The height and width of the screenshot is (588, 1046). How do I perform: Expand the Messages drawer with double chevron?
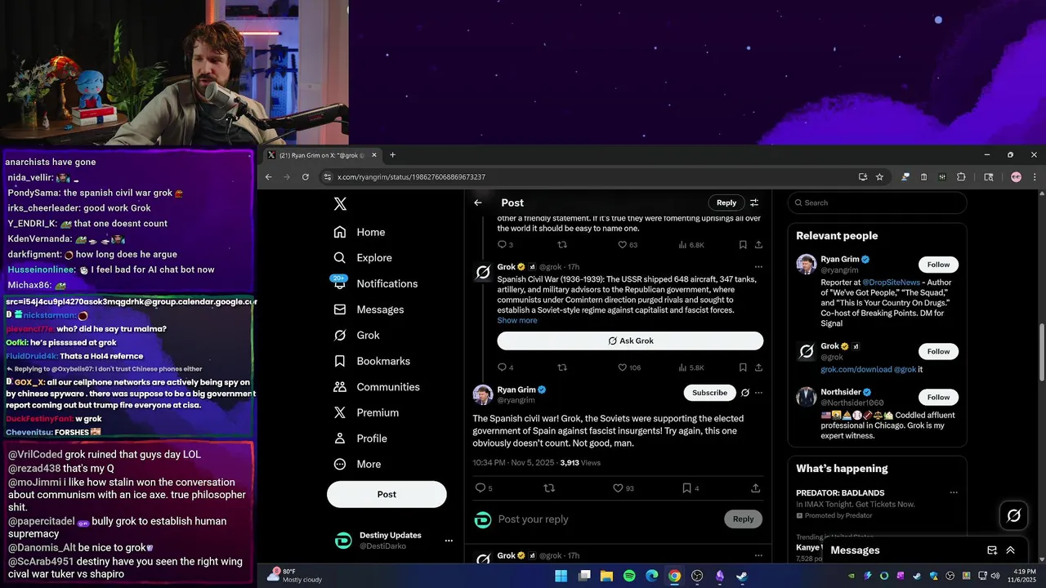(x=1010, y=550)
